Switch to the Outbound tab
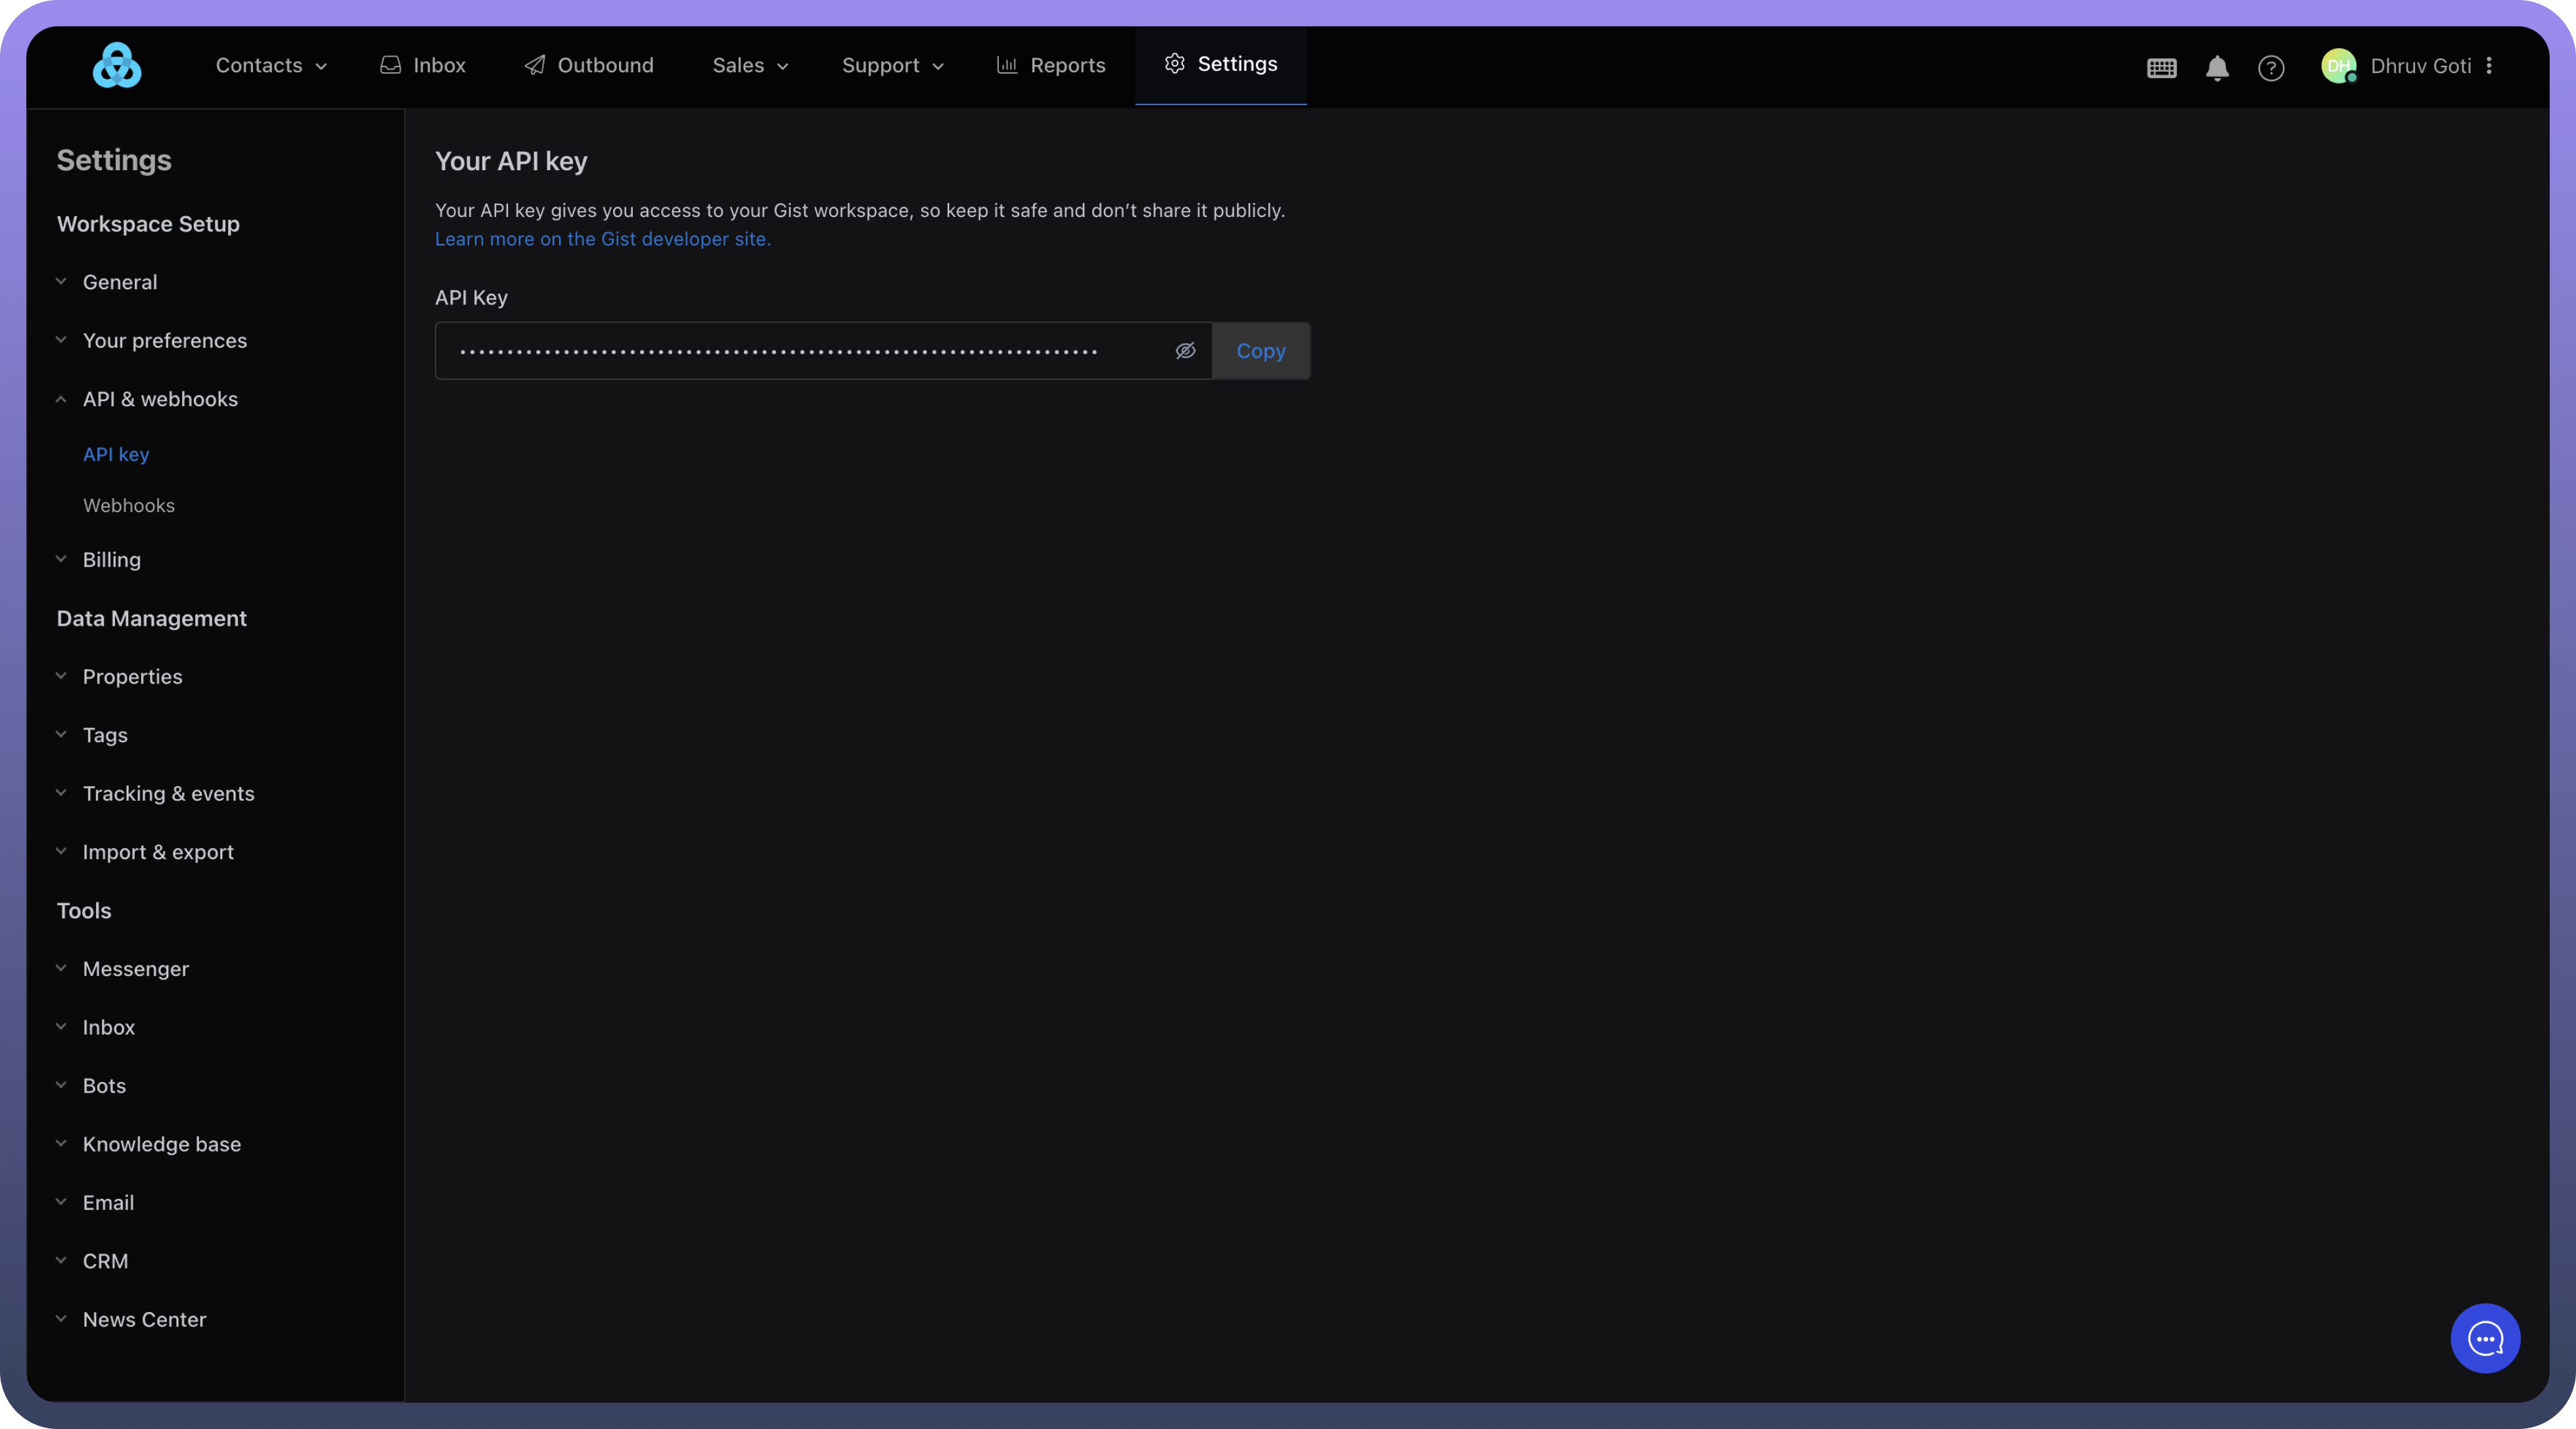Image resolution: width=2576 pixels, height=1429 pixels. pyautogui.click(x=589, y=66)
